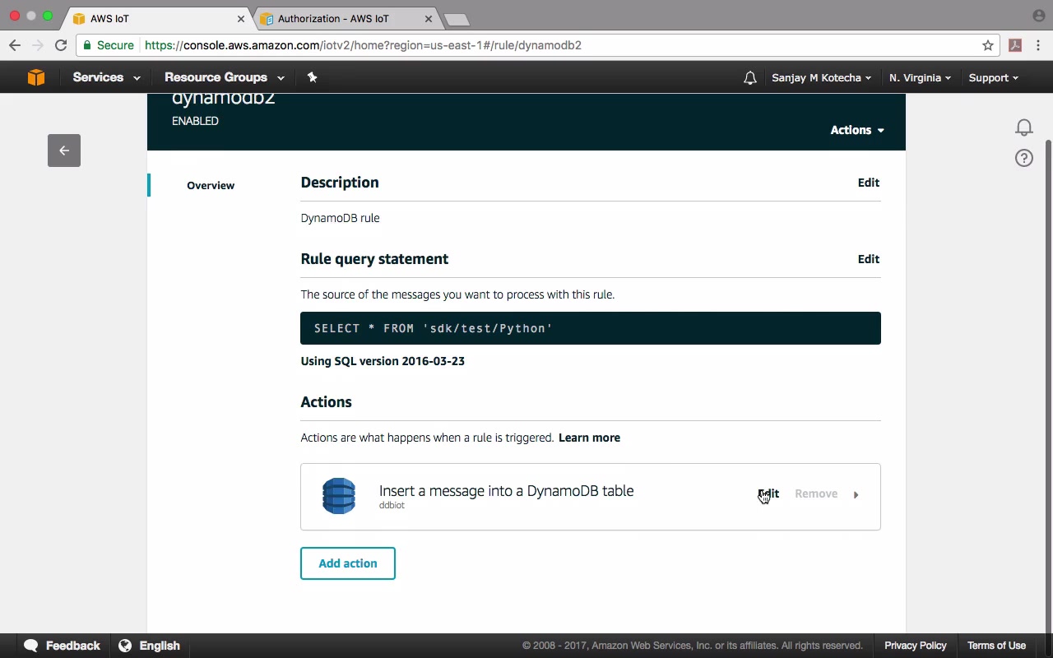The image size is (1053, 658).
Task: Click the Secure padlock site info
Action: [109, 45]
